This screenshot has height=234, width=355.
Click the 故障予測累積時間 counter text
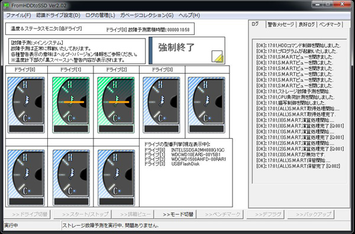click(147, 30)
